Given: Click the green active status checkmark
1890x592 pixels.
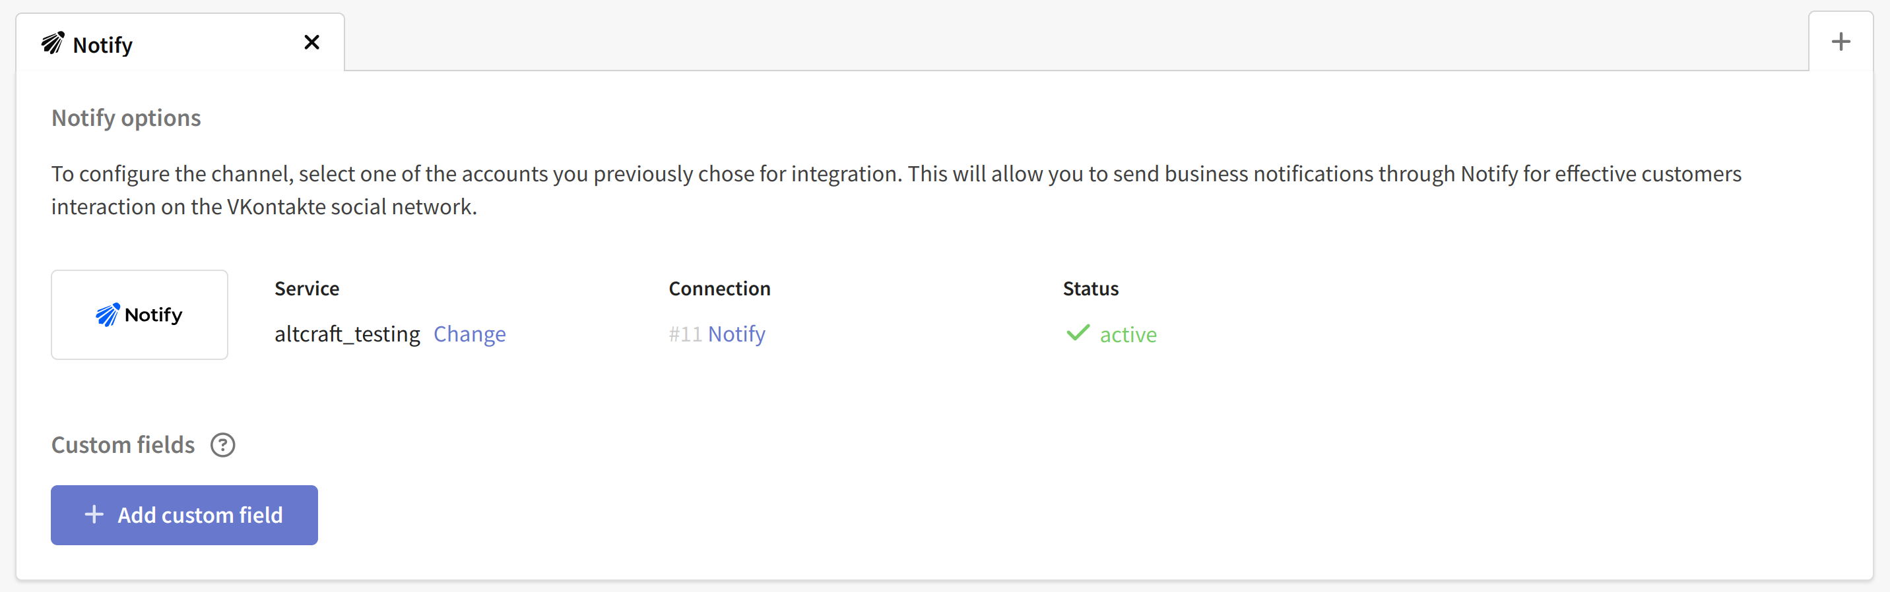Looking at the screenshot, I should [1078, 334].
